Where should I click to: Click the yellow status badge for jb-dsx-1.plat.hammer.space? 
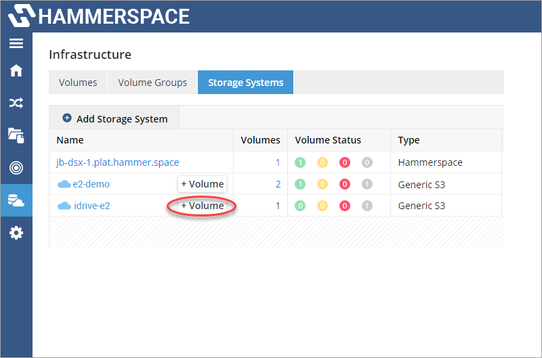(x=322, y=162)
